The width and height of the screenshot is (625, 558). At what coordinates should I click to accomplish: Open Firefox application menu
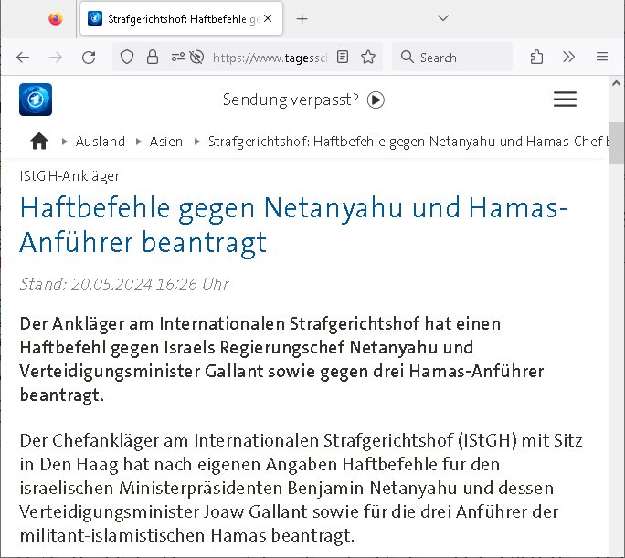point(601,57)
